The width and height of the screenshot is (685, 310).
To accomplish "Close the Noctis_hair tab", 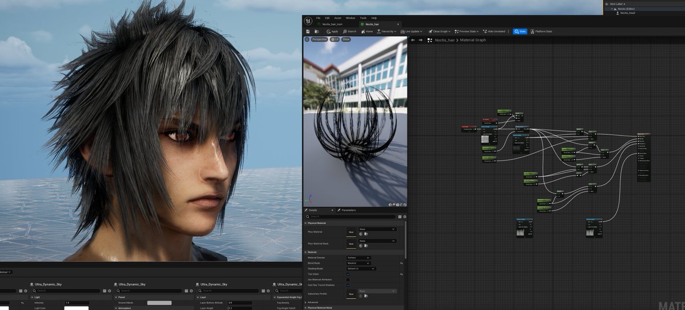I will [x=398, y=25].
